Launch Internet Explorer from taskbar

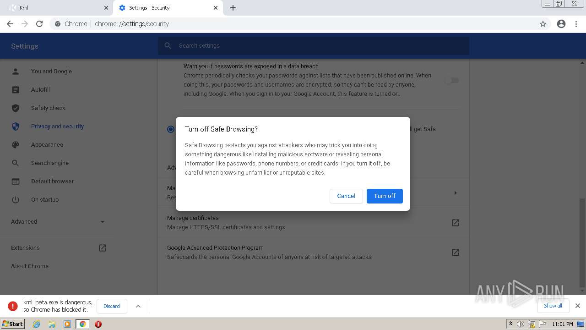coord(36,324)
